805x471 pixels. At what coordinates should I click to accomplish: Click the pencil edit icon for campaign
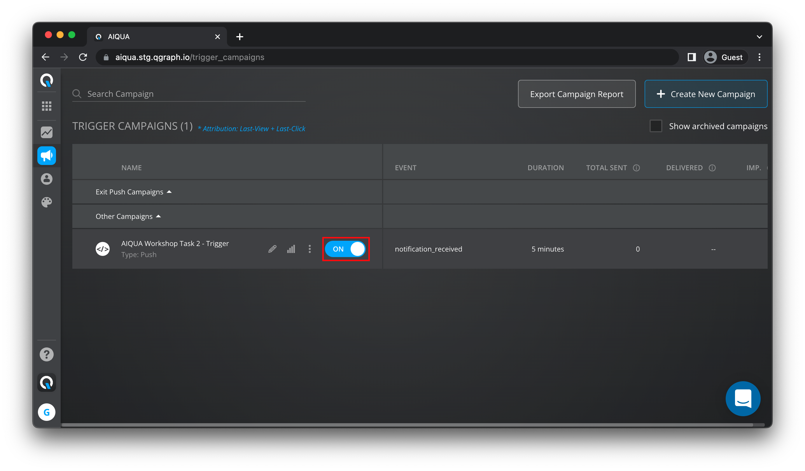tap(272, 249)
